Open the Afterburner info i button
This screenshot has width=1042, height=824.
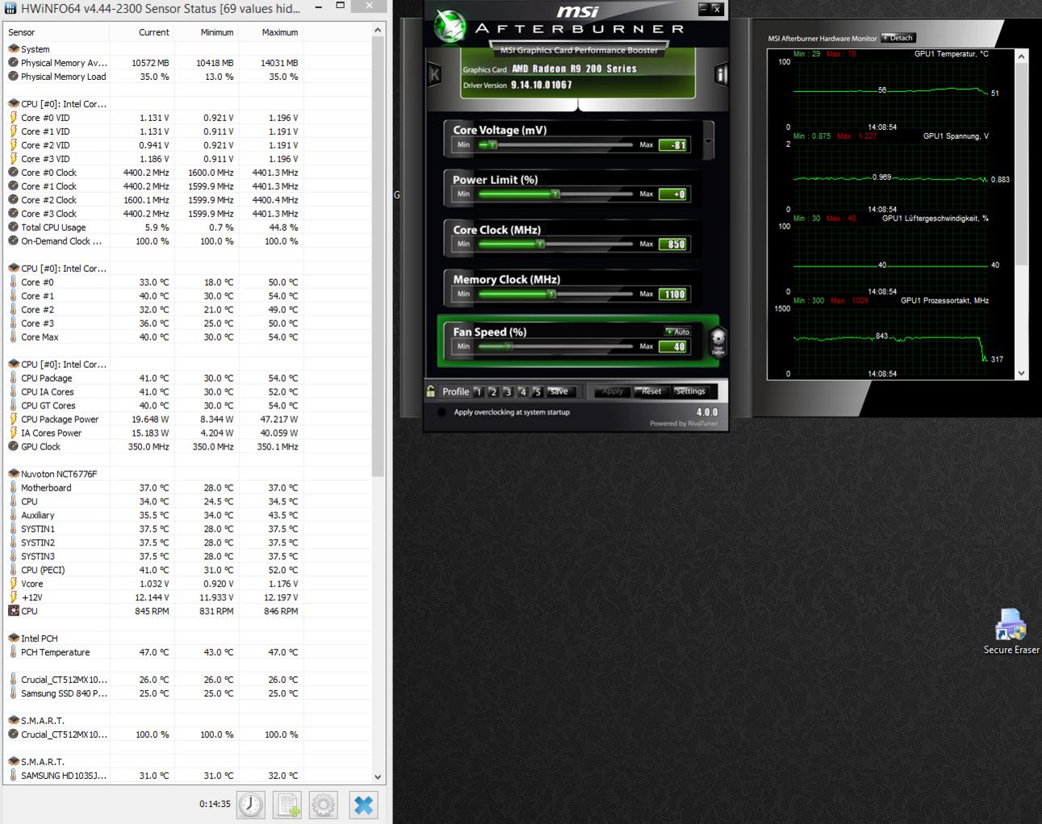point(721,75)
